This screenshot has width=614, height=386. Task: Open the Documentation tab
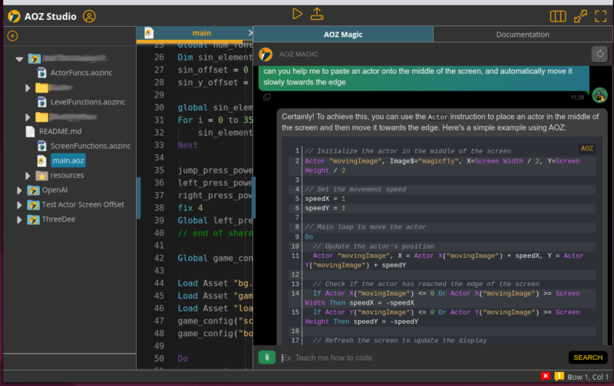[523, 35]
